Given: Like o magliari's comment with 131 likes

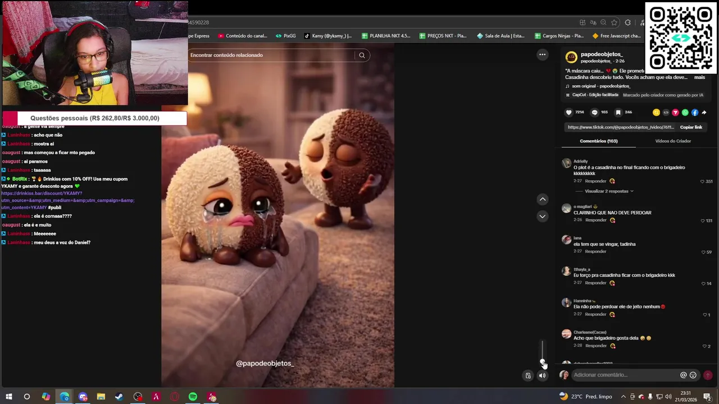Looking at the screenshot, I should pos(702,221).
